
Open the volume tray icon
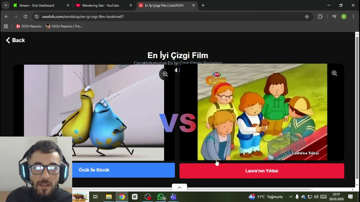tap(316, 197)
